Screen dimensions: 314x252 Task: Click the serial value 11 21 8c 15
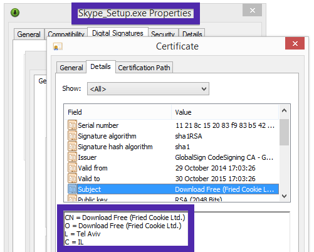(225, 125)
